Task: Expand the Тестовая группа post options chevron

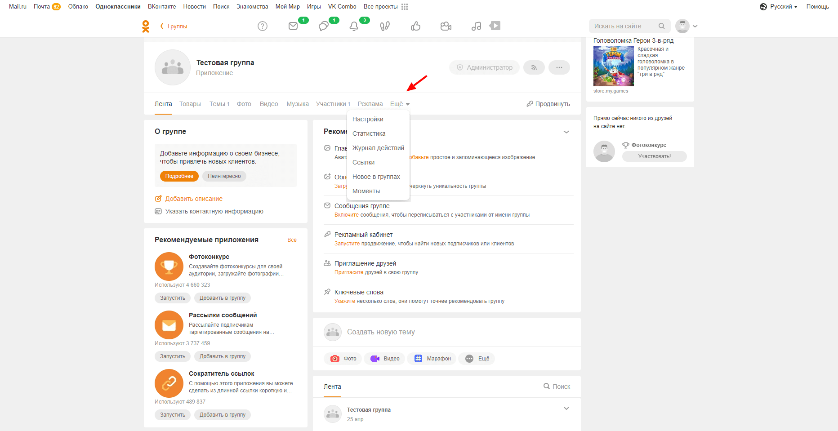Action: point(566,409)
